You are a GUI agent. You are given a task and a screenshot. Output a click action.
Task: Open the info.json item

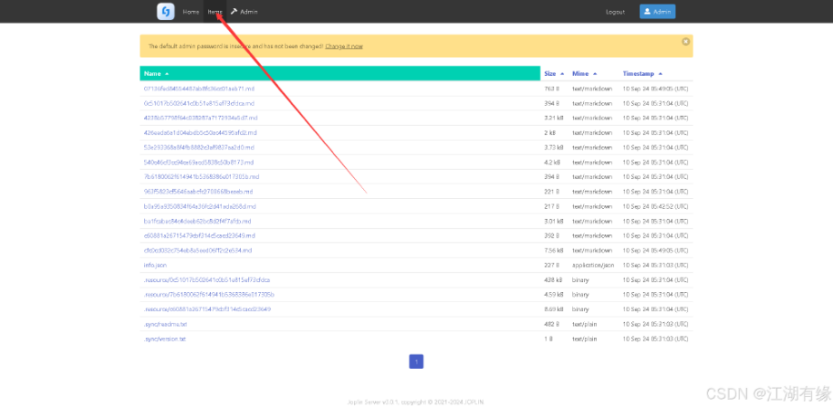pos(155,265)
